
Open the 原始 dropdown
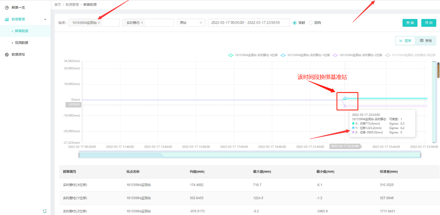[x=191, y=23]
